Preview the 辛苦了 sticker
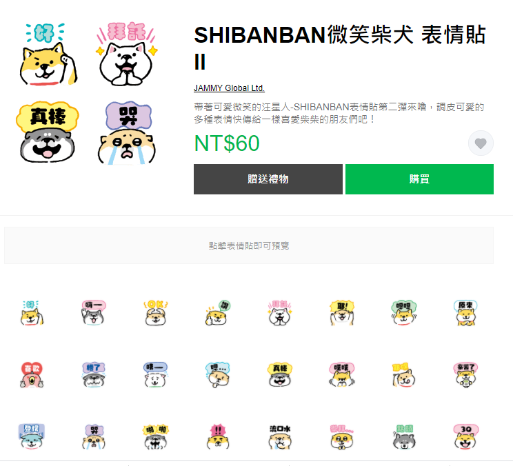The image size is (513, 466). (466, 375)
